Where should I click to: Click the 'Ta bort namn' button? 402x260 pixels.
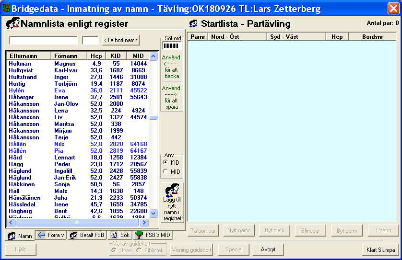click(x=121, y=41)
